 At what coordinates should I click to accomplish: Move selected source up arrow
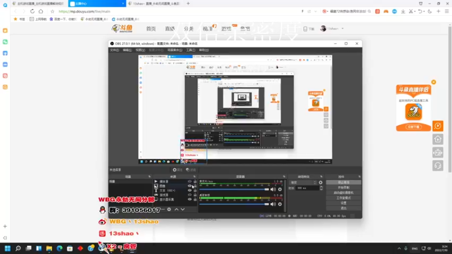(176, 209)
